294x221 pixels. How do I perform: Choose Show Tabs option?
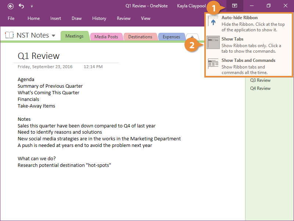coord(248,45)
